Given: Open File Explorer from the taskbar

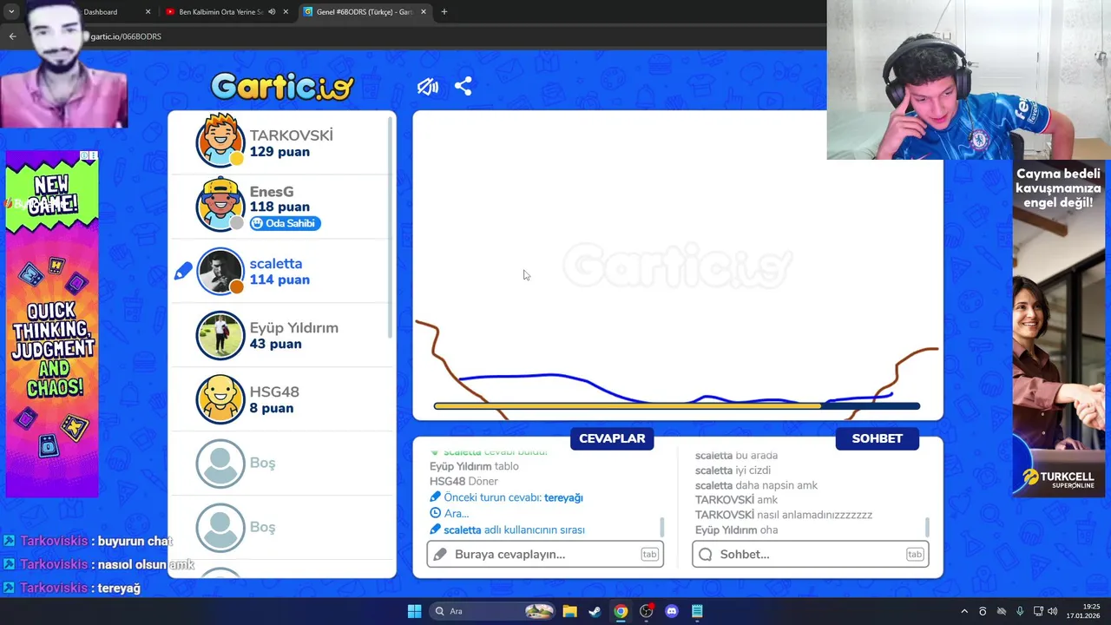Looking at the screenshot, I should [x=569, y=611].
